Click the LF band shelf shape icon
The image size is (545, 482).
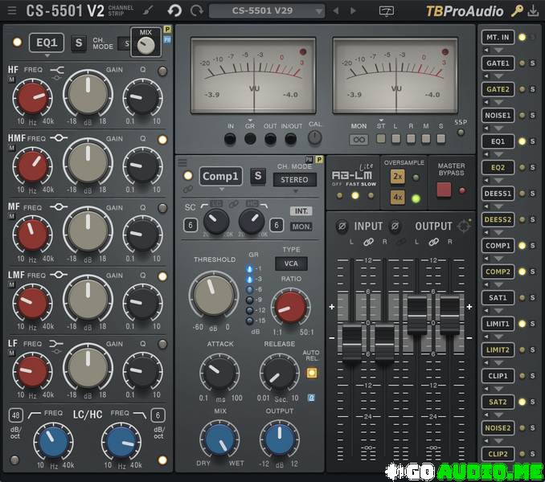56,344
